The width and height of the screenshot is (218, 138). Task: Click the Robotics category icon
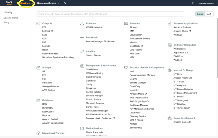(82, 24)
